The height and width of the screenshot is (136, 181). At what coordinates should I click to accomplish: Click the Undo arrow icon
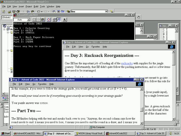(39, 11)
